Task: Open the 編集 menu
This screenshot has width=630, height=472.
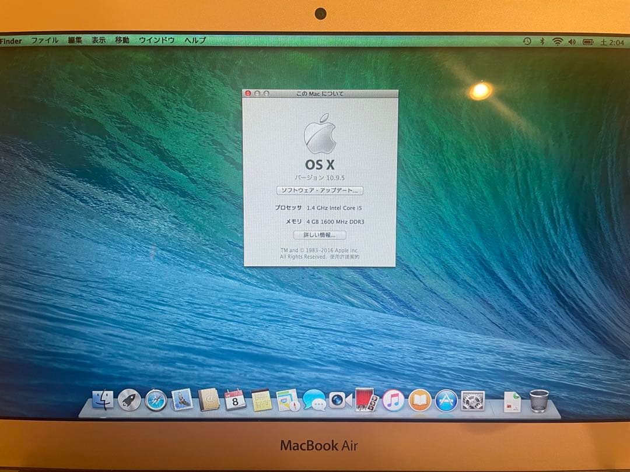Action: tap(75, 40)
